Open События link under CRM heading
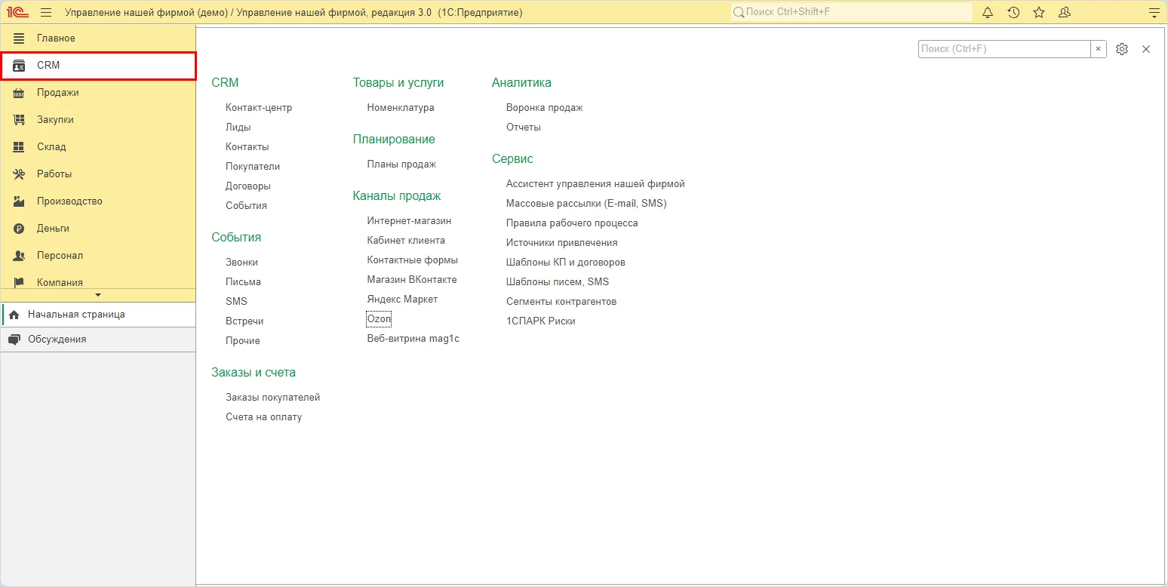This screenshot has height=587, width=1168. [246, 206]
